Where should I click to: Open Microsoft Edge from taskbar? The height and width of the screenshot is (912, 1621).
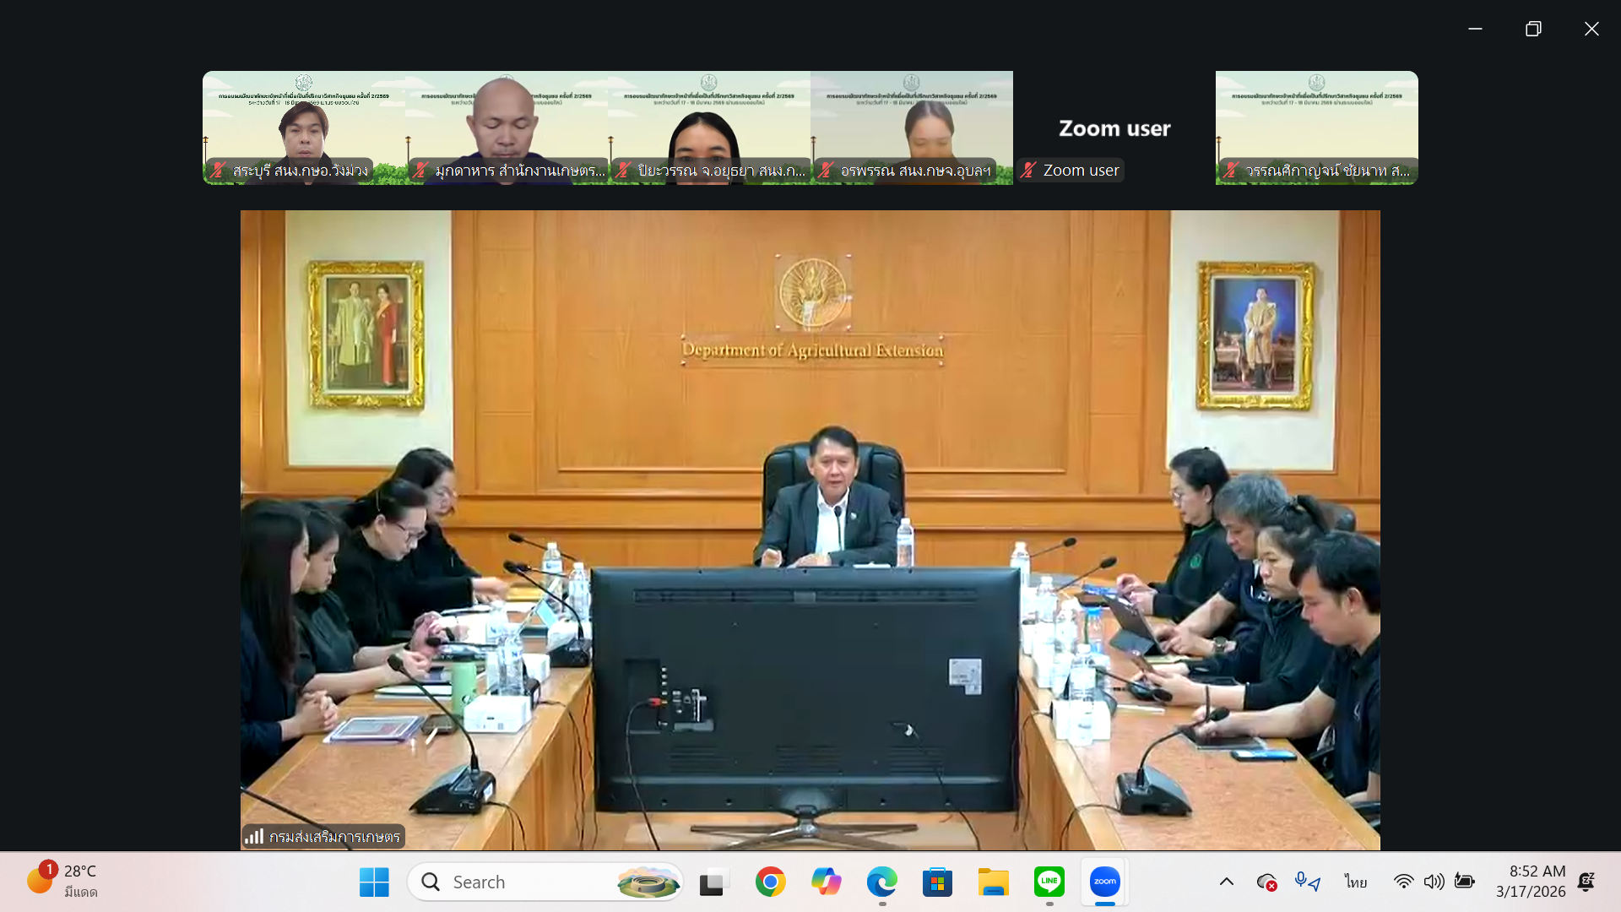tap(881, 882)
